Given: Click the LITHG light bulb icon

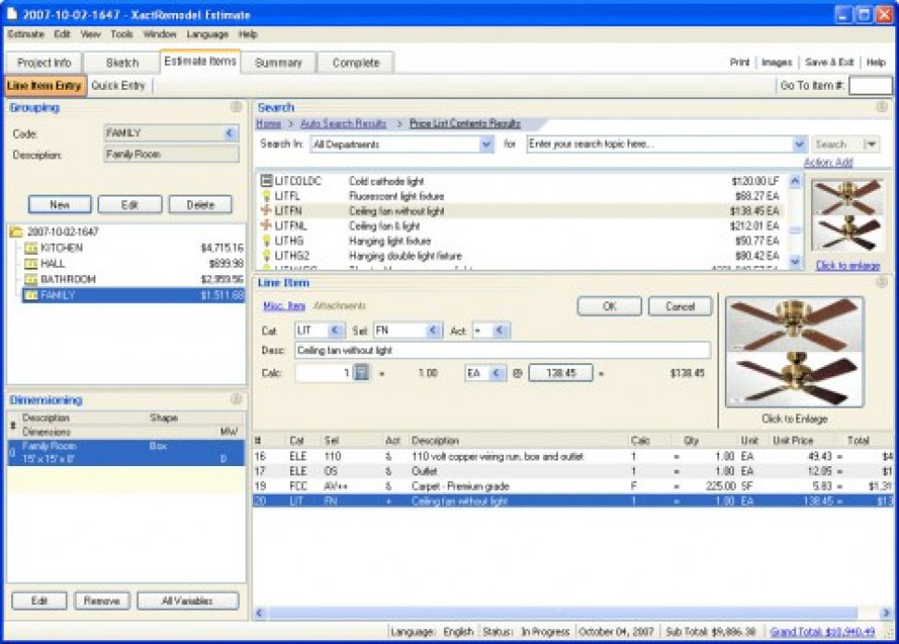Looking at the screenshot, I should coord(266,241).
